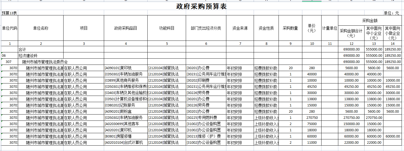Click the [A090101]复印纸 cell
404x151 pixels.
pyautogui.click(x=126, y=68)
